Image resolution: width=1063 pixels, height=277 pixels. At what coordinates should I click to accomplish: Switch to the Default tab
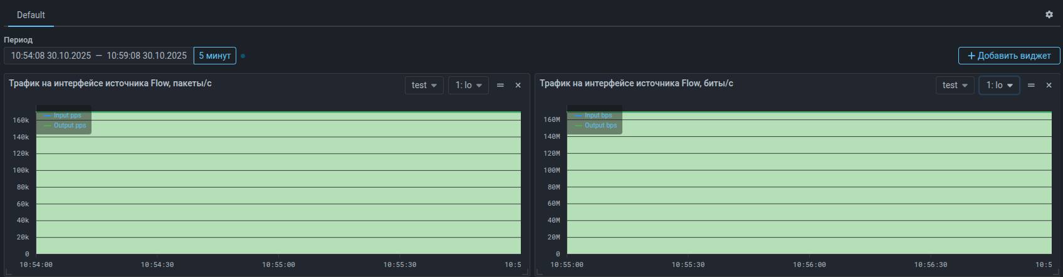coord(31,15)
